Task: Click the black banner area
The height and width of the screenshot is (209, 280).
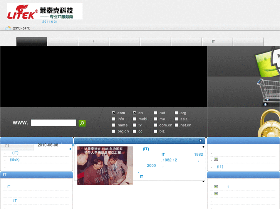Action: point(104,76)
